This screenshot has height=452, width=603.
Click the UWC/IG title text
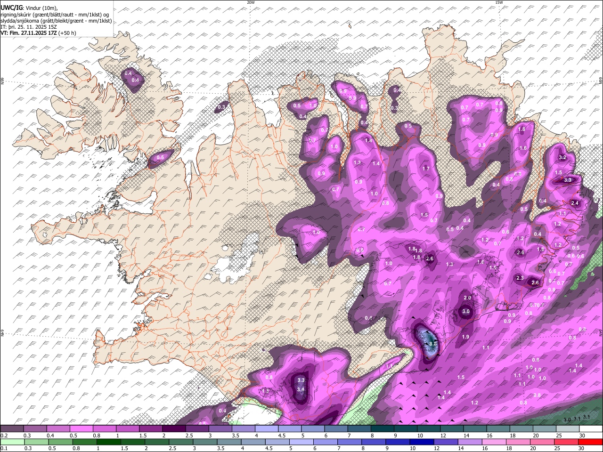(11, 8)
